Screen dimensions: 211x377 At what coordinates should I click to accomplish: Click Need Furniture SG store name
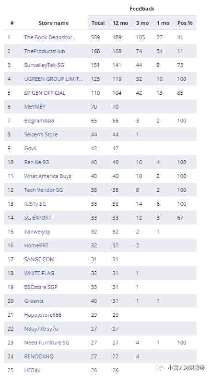(47, 343)
